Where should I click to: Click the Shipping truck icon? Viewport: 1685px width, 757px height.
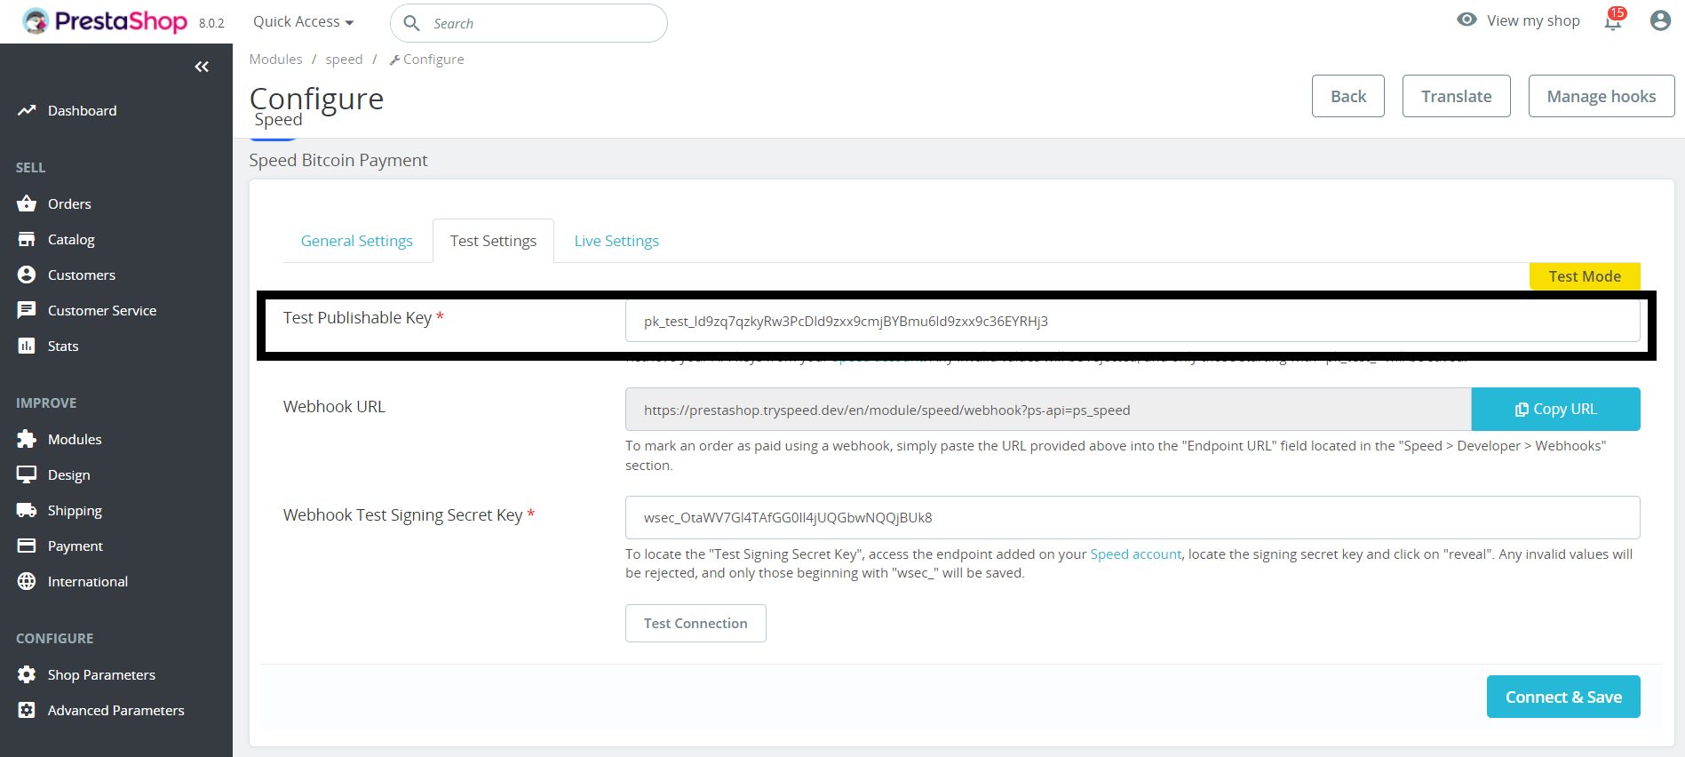tap(27, 510)
